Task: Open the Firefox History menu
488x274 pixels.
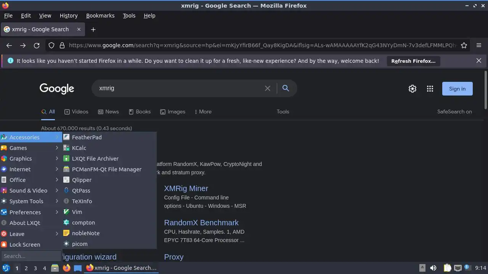Action: pos(69,16)
